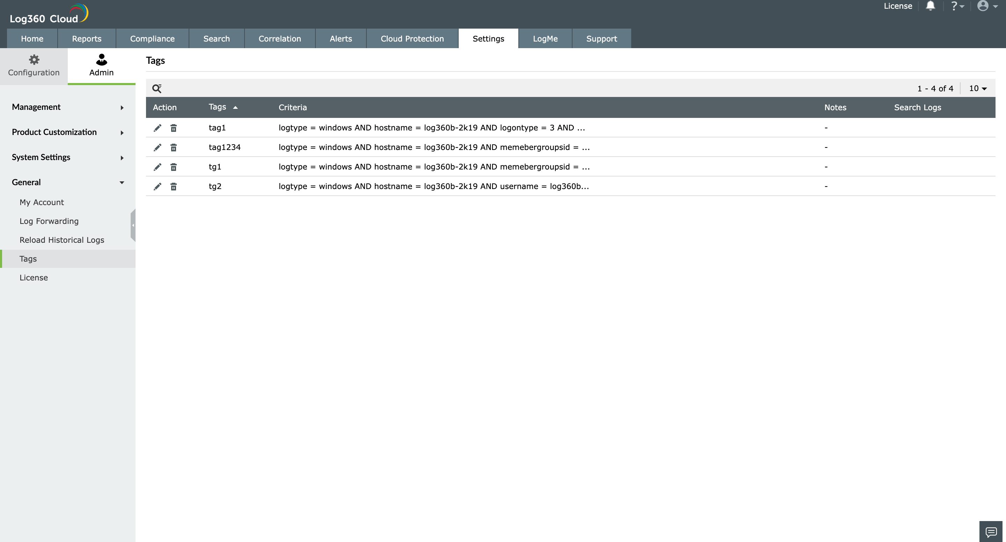Screen dimensions: 1006x542
Task: Open Log Forwarding in sidebar
Action: (49, 221)
